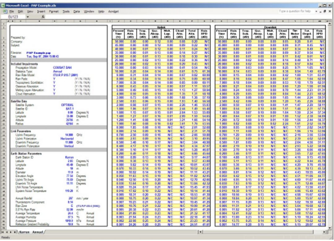This screenshot has height=241, width=334.
Task: Open the Format menu
Action: [54, 11]
